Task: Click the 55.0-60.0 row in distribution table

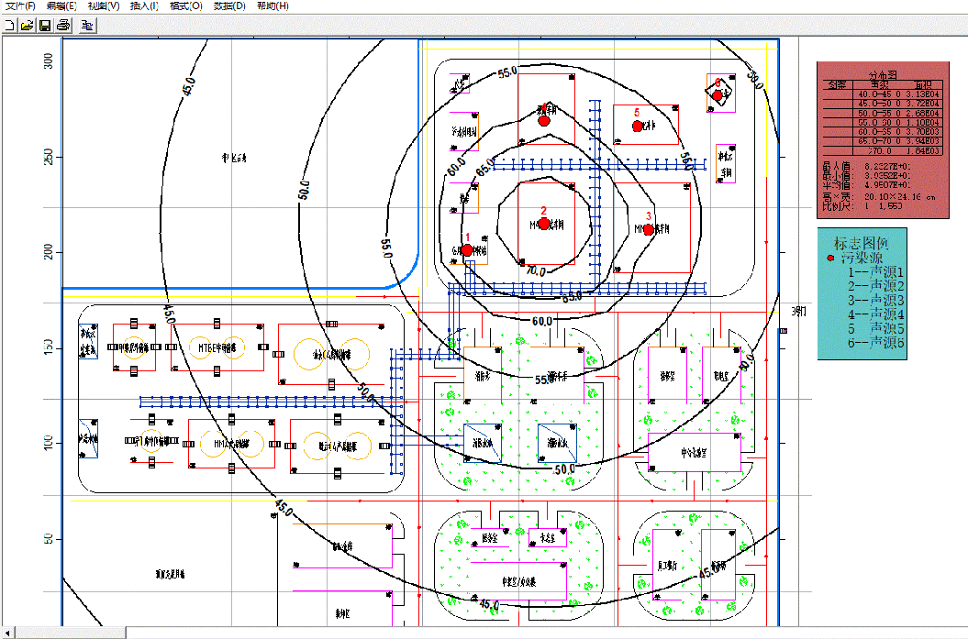Action: 884,122
